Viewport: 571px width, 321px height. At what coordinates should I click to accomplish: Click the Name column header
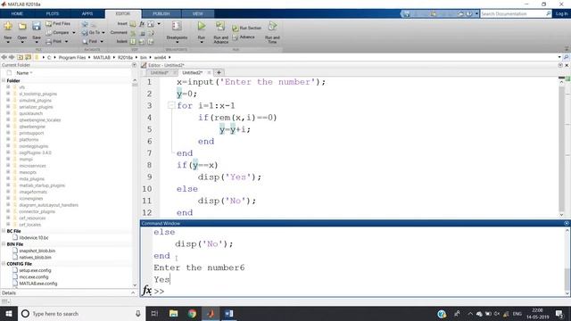pyautogui.click(x=24, y=73)
